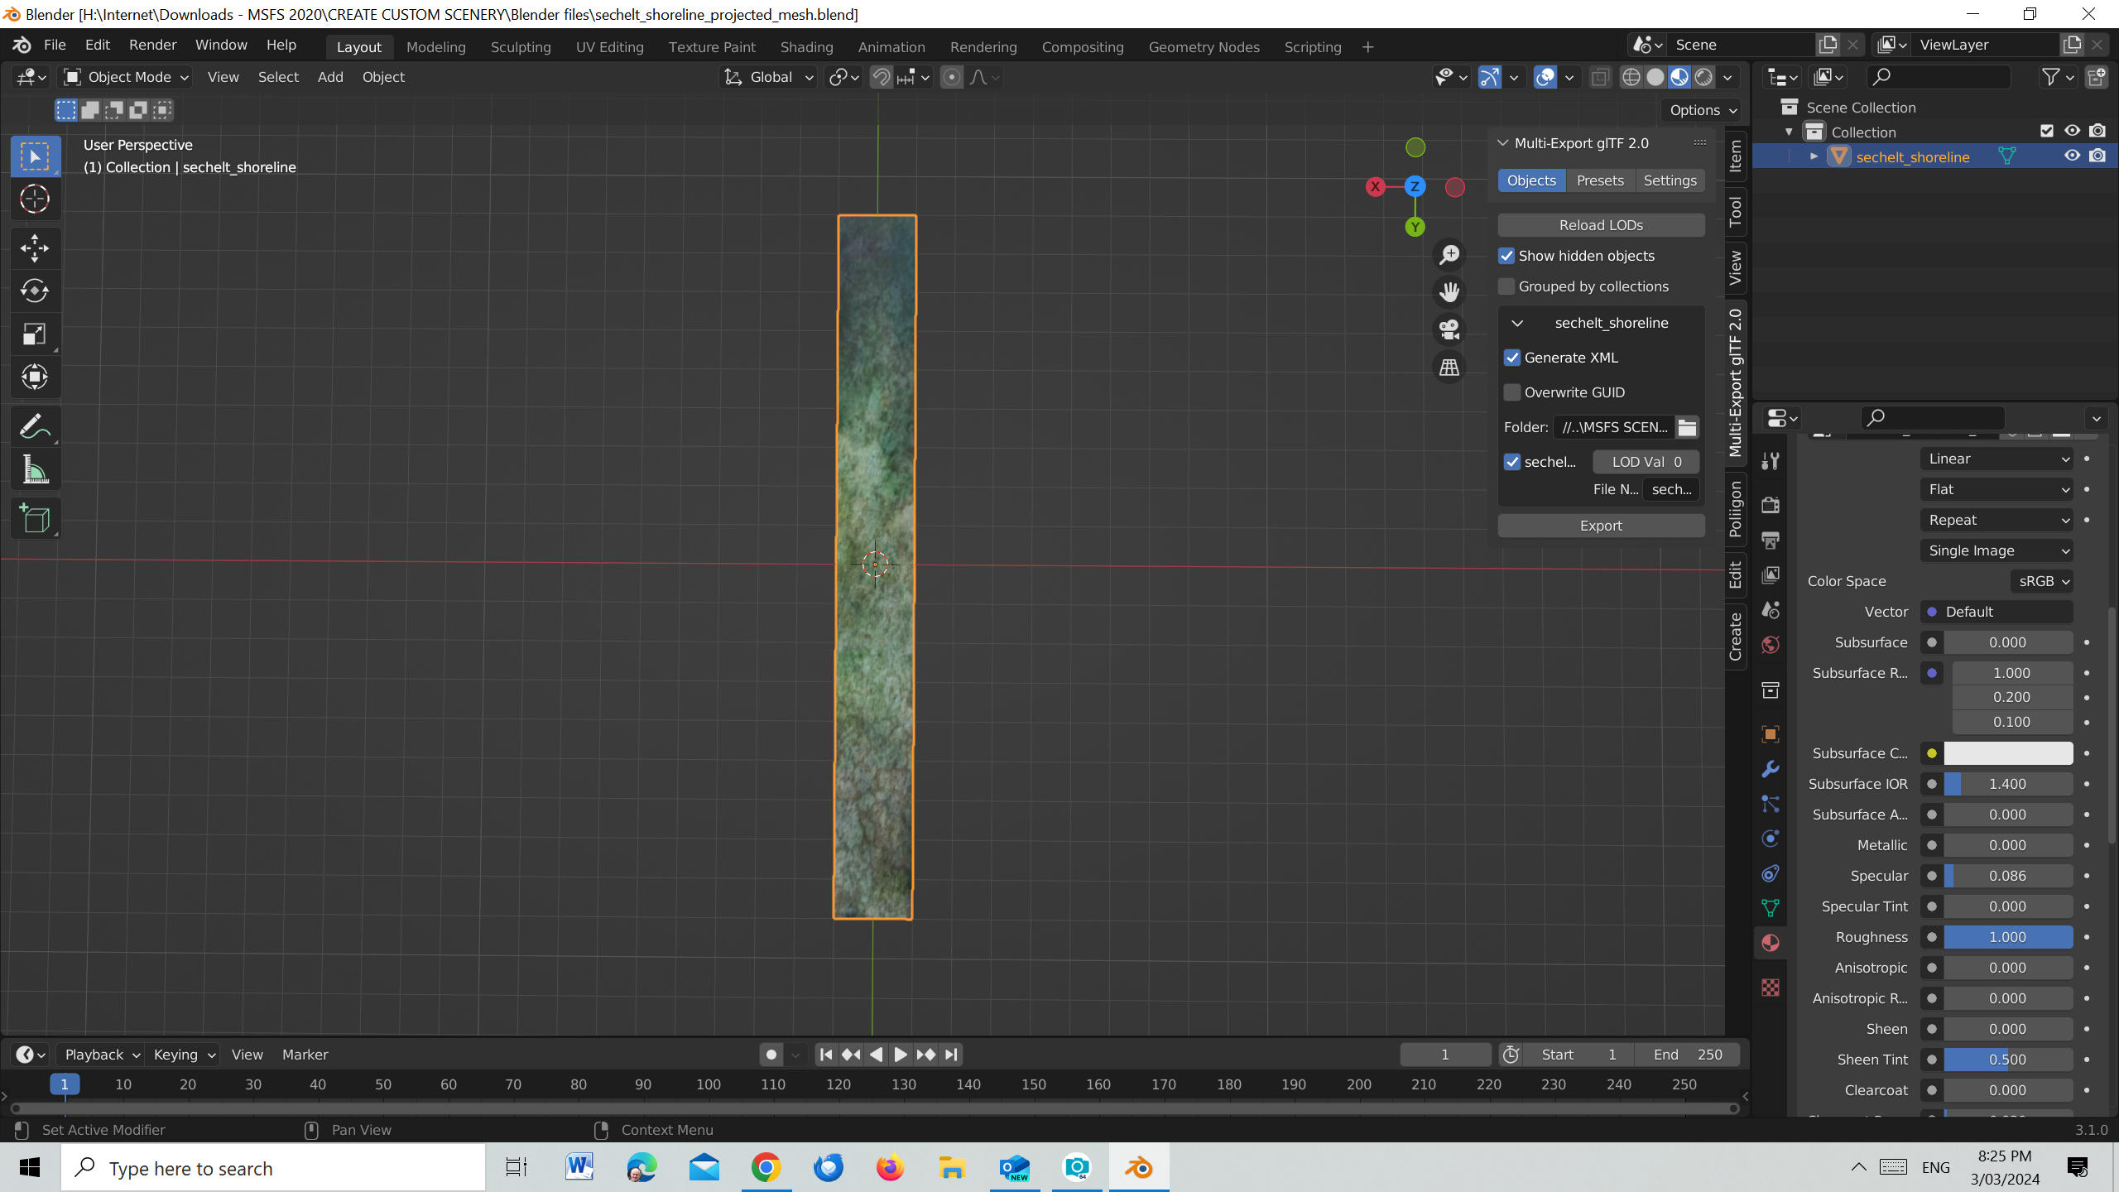Select the Cursor tool

click(x=35, y=199)
